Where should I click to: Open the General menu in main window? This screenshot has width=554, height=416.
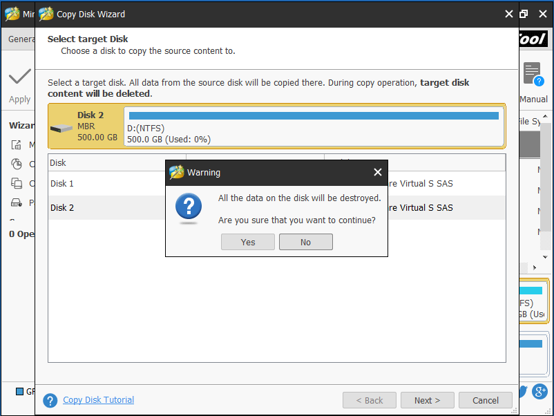[x=21, y=39]
